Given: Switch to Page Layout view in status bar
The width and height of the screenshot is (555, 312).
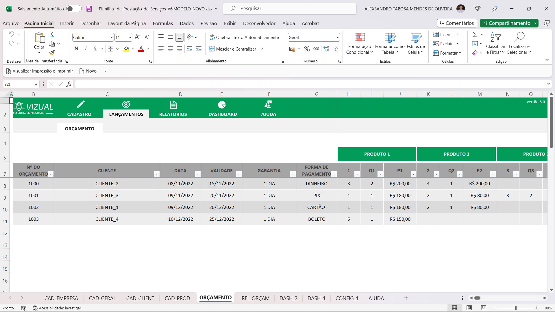Looking at the screenshot, I should [469, 308].
